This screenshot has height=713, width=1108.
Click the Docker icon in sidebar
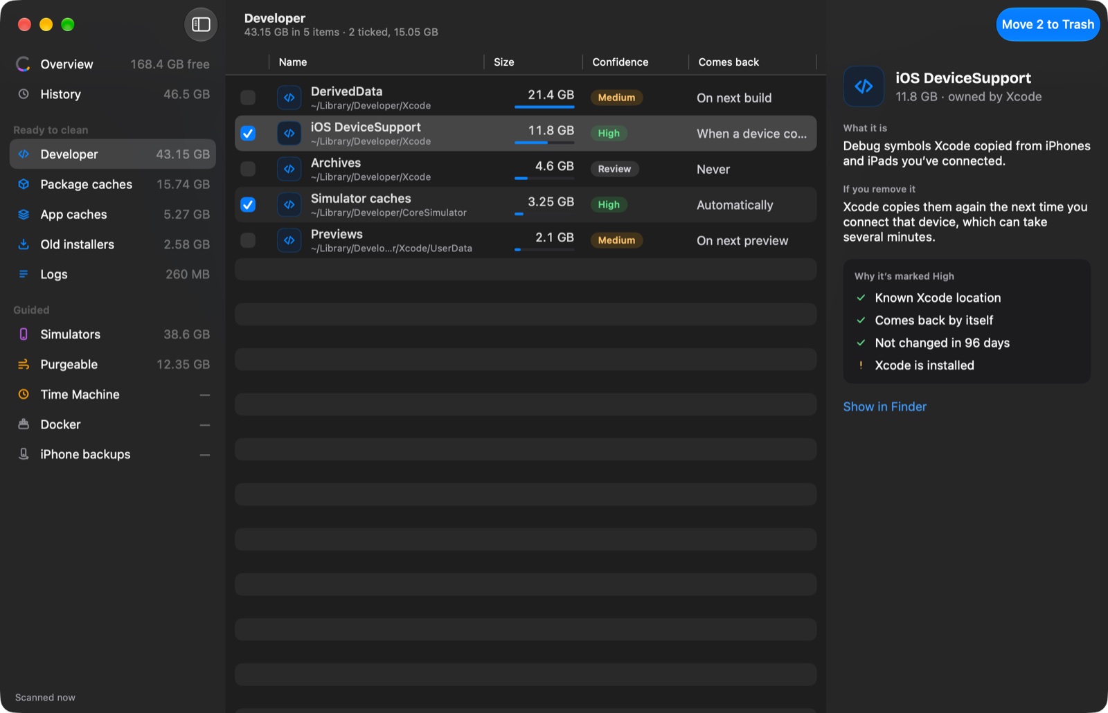pyautogui.click(x=24, y=424)
